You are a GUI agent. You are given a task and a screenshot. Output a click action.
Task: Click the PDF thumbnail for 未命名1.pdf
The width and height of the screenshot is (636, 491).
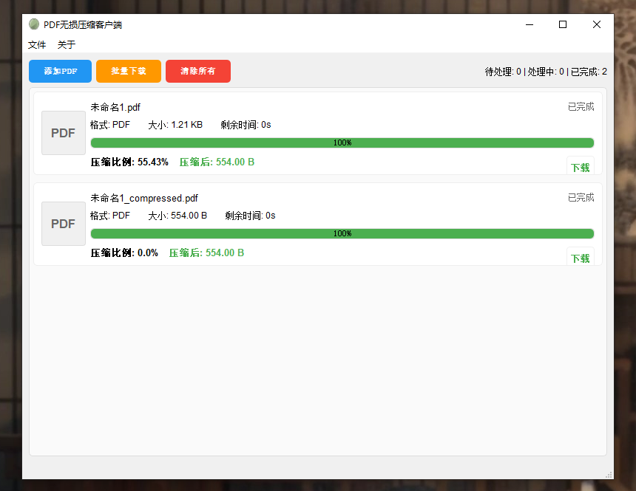(x=63, y=133)
